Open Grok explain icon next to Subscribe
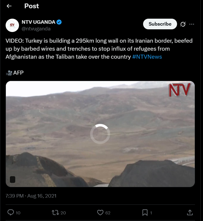This screenshot has width=203, height=221. [183, 24]
